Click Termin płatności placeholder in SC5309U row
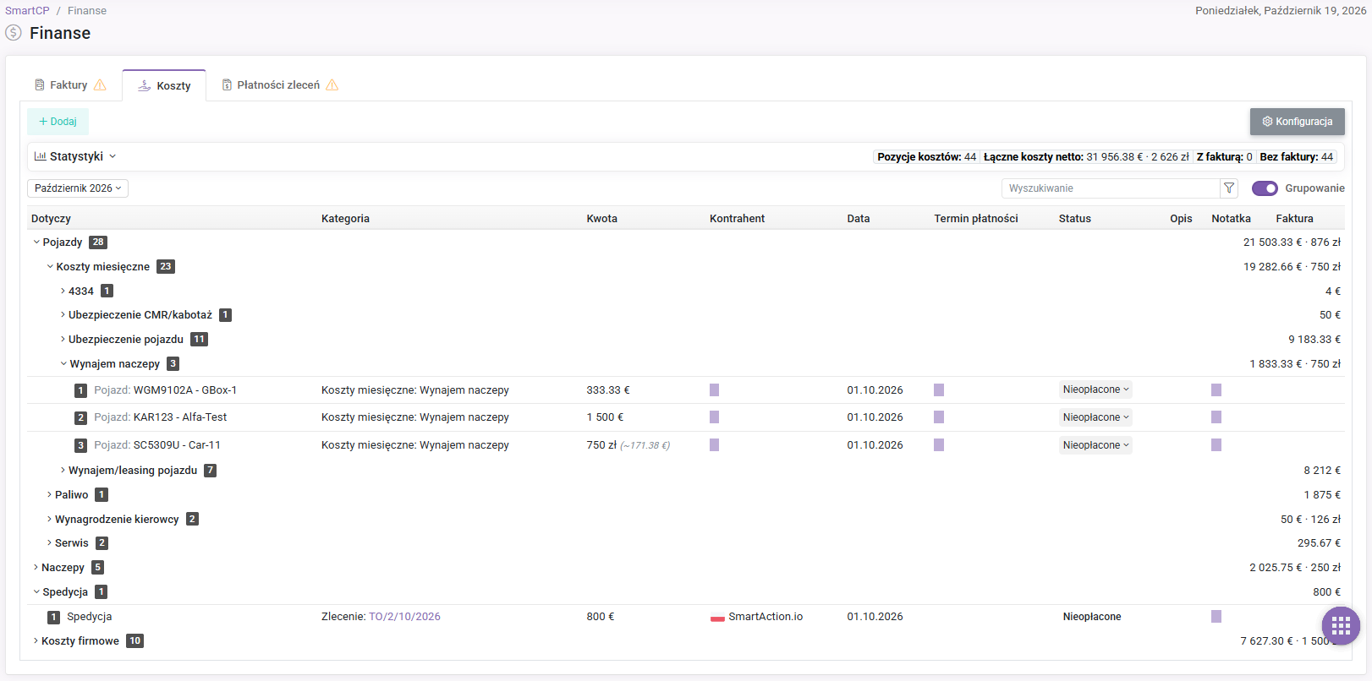Viewport: 1372px width, 681px height. pos(939,445)
